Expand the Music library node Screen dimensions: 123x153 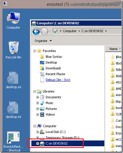(38, 103)
